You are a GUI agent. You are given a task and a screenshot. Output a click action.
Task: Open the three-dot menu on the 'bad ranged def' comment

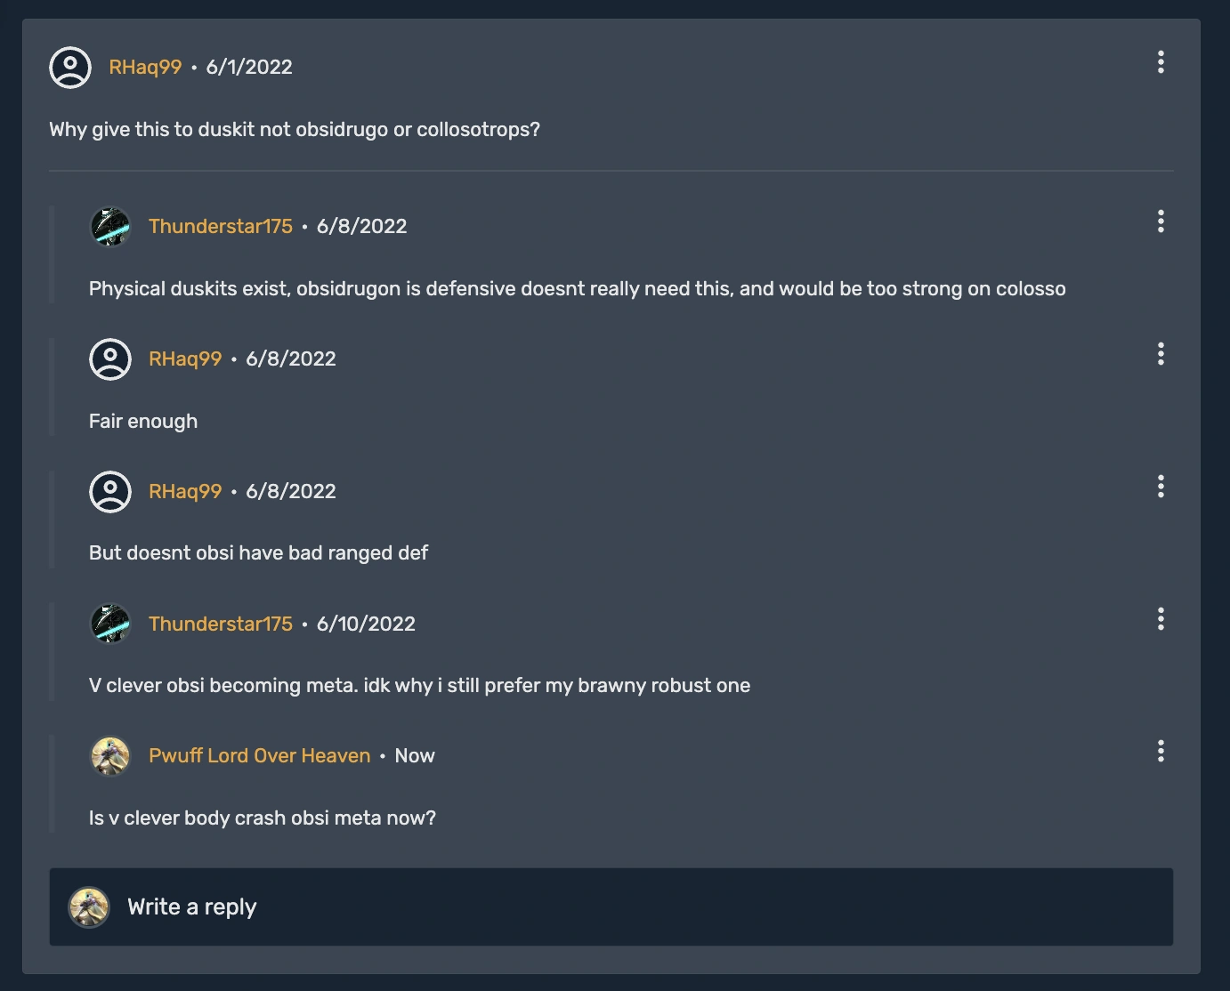click(1161, 487)
